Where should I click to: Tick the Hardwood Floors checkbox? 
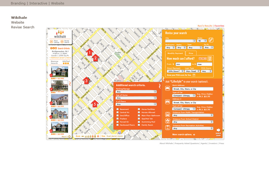point(117,125)
